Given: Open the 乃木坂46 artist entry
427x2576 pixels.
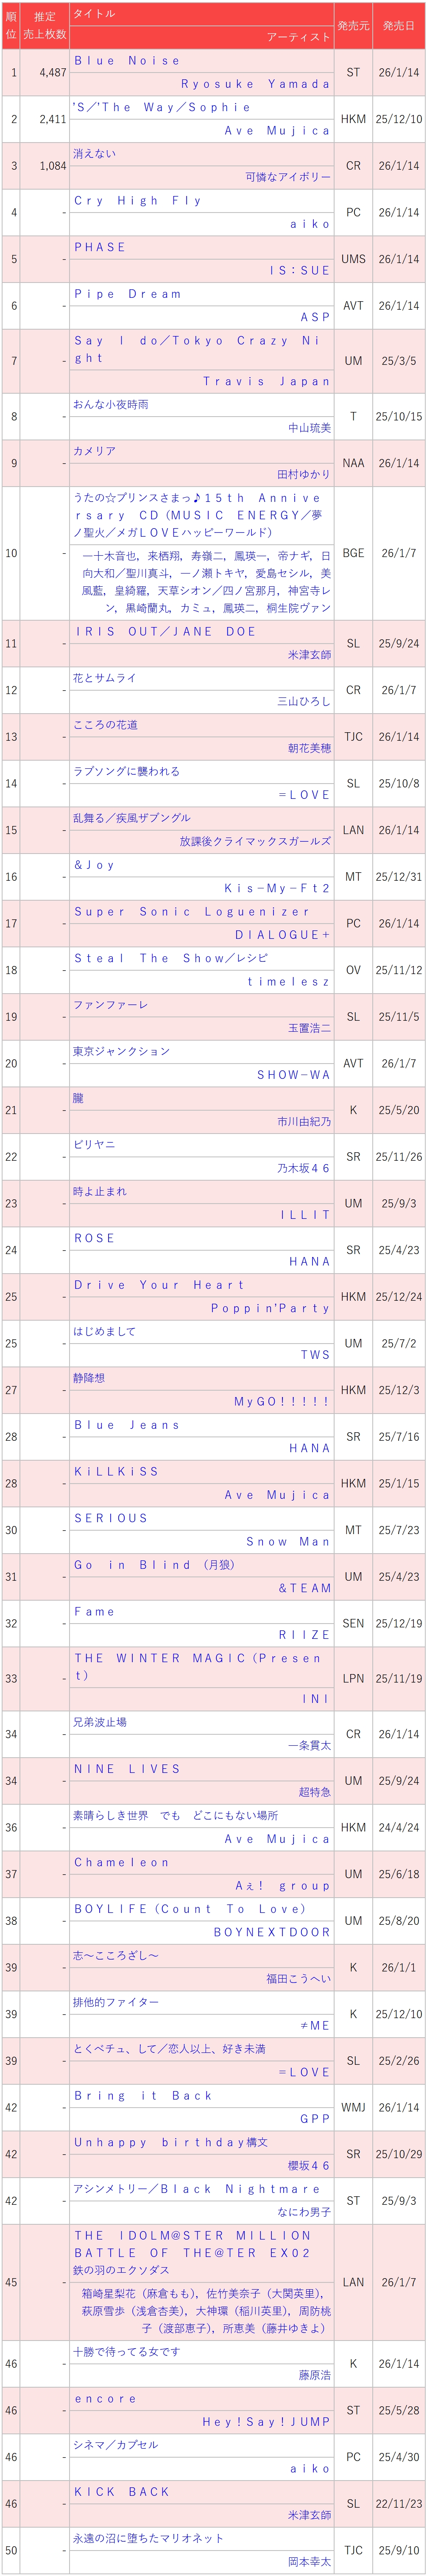Looking at the screenshot, I should coord(303,1168).
